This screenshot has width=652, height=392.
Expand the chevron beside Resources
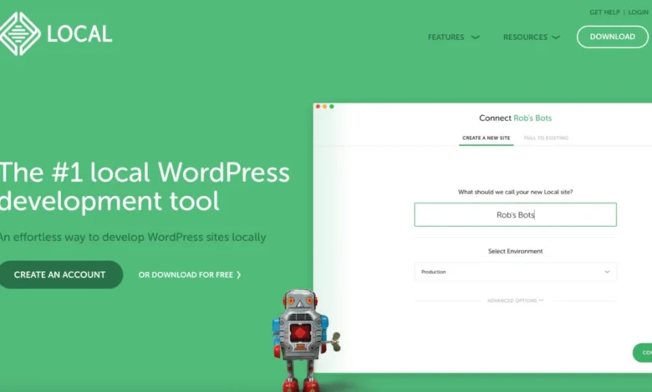pos(556,37)
